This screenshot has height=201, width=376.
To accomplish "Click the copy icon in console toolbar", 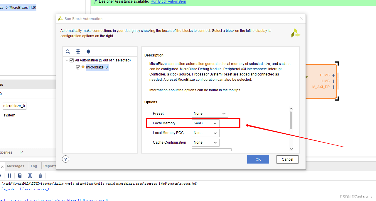I will (20, 176).
